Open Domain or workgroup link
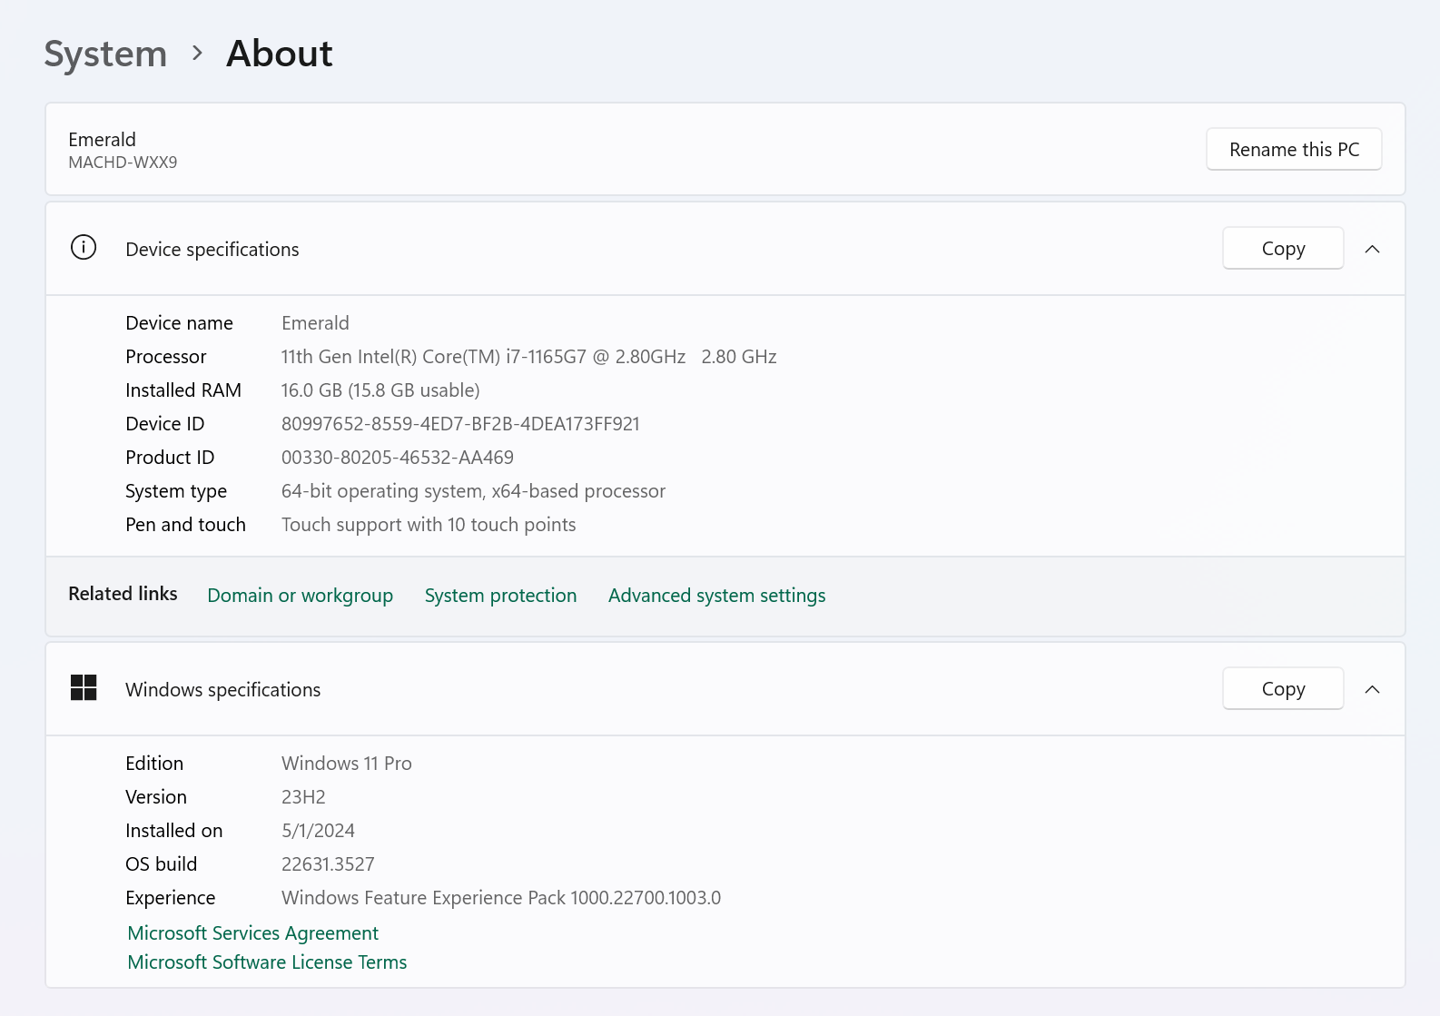Image resolution: width=1440 pixels, height=1016 pixels. 300,596
